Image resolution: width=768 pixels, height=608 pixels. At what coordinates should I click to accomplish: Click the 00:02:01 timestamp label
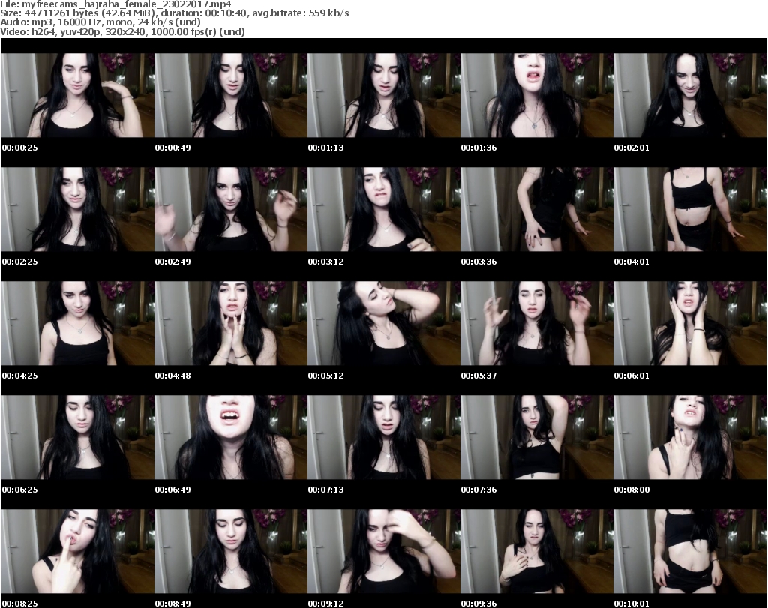pos(631,148)
